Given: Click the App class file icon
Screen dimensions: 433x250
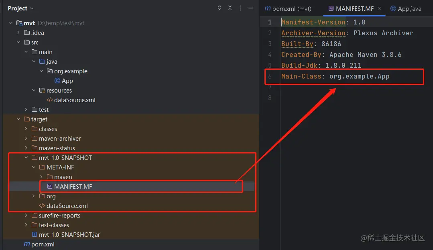Looking at the screenshot, I should click(x=57, y=81).
